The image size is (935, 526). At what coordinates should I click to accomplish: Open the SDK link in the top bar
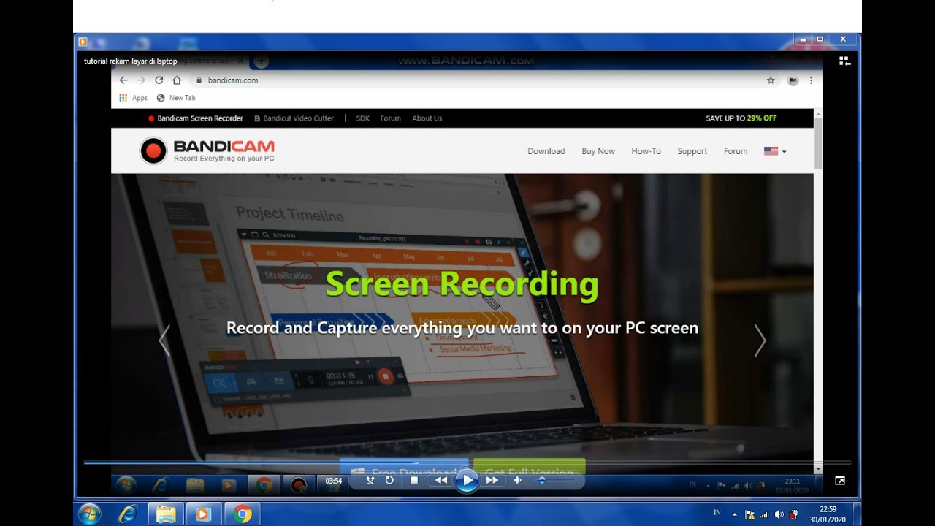click(363, 118)
